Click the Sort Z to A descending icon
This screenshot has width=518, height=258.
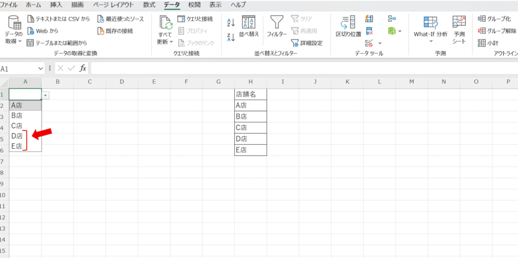point(231,37)
